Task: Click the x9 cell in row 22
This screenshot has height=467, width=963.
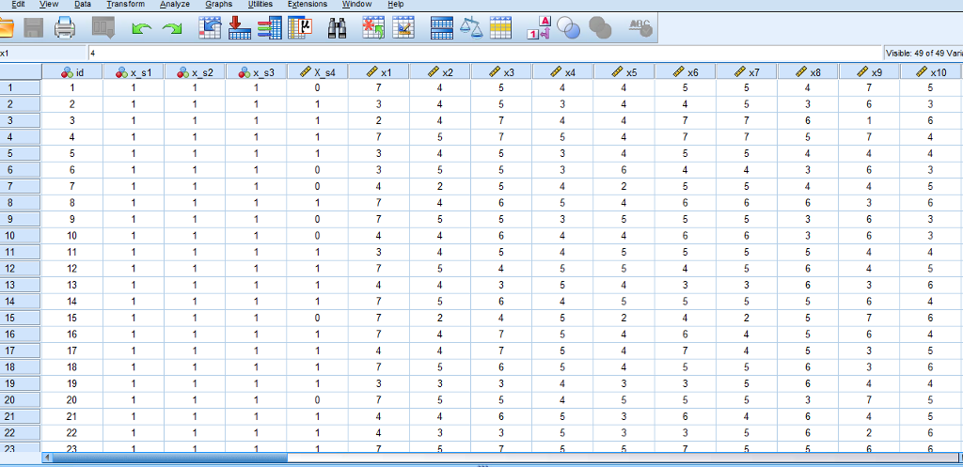Action: 870,432
